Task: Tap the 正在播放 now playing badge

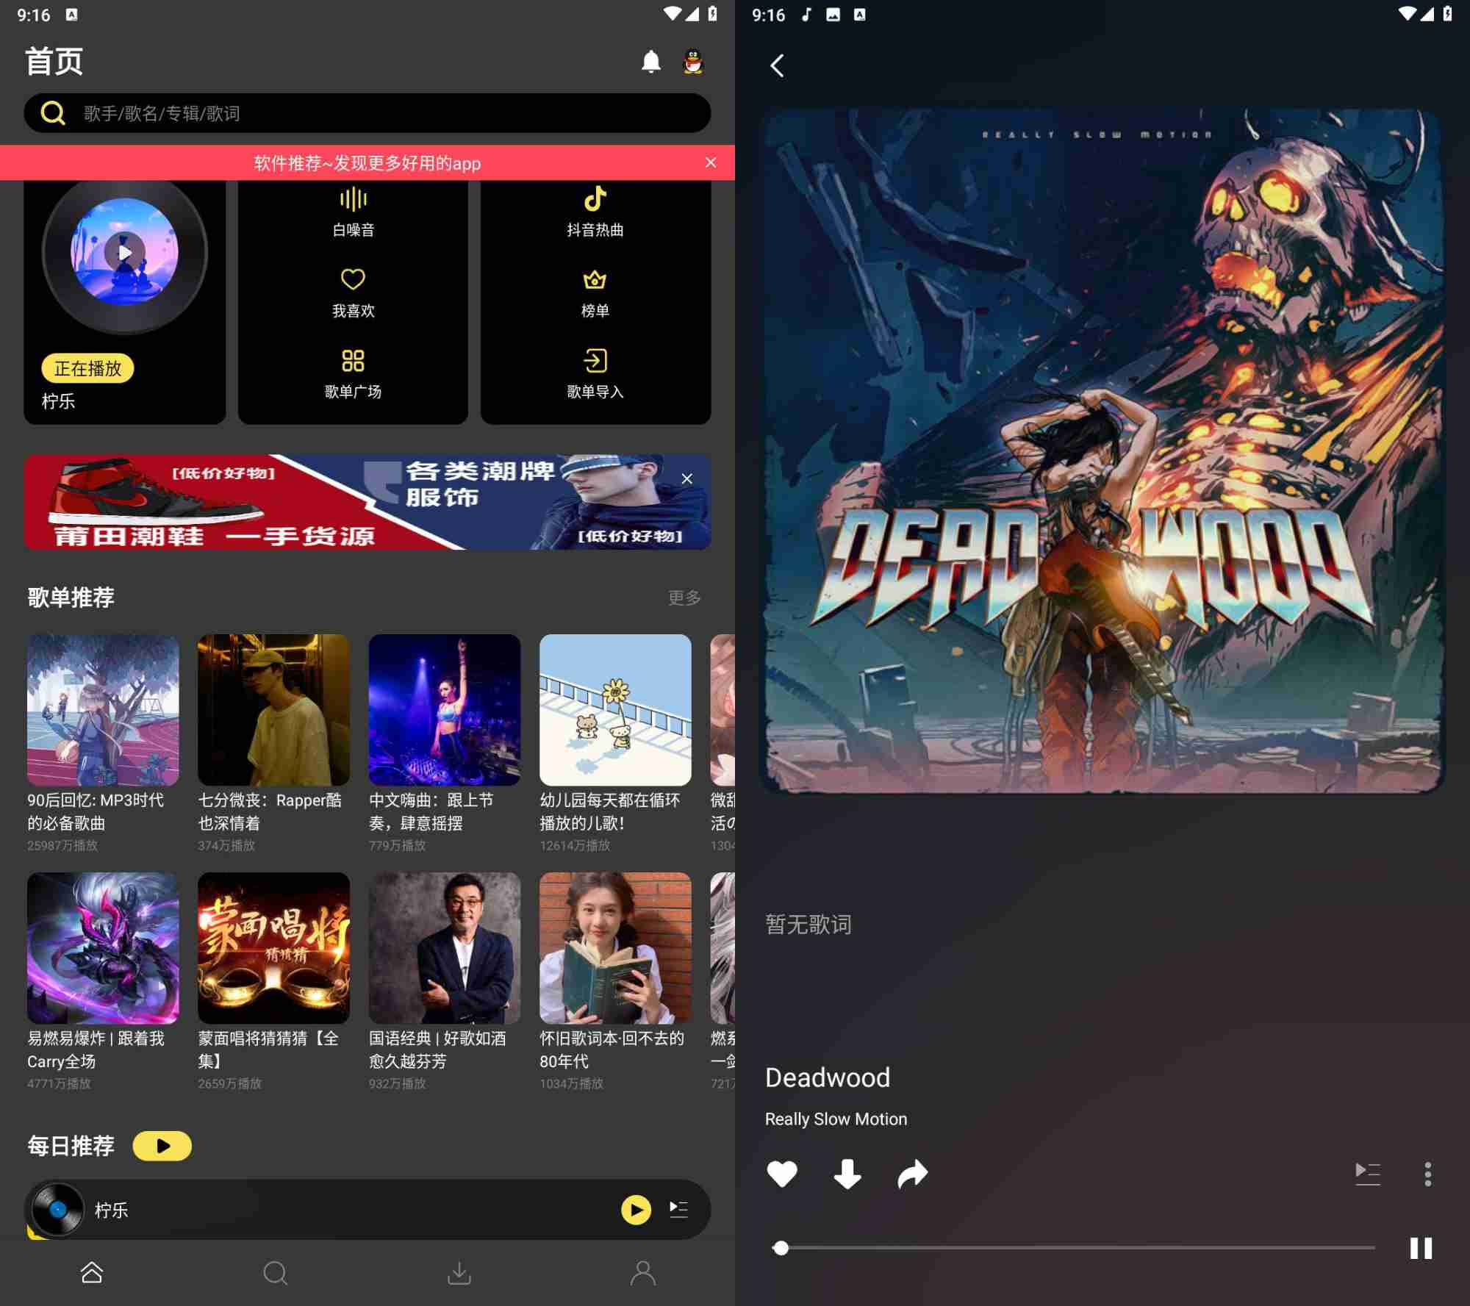Action: tap(87, 368)
